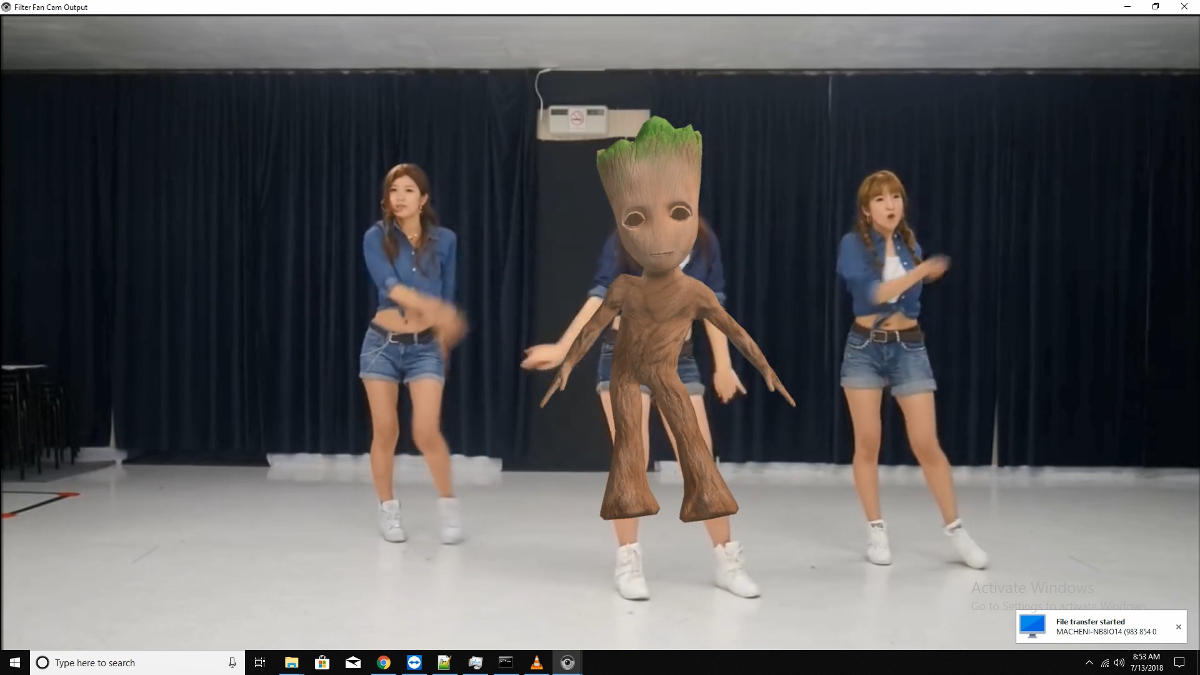Viewport: 1200px width, 675px height.
Task: Click the search microphone icon
Action: pos(232,662)
